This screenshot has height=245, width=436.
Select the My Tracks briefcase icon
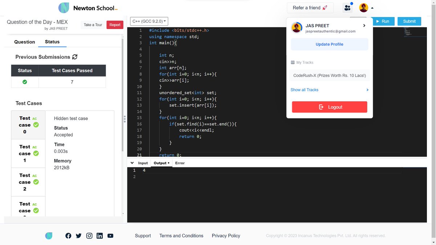[293, 62]
